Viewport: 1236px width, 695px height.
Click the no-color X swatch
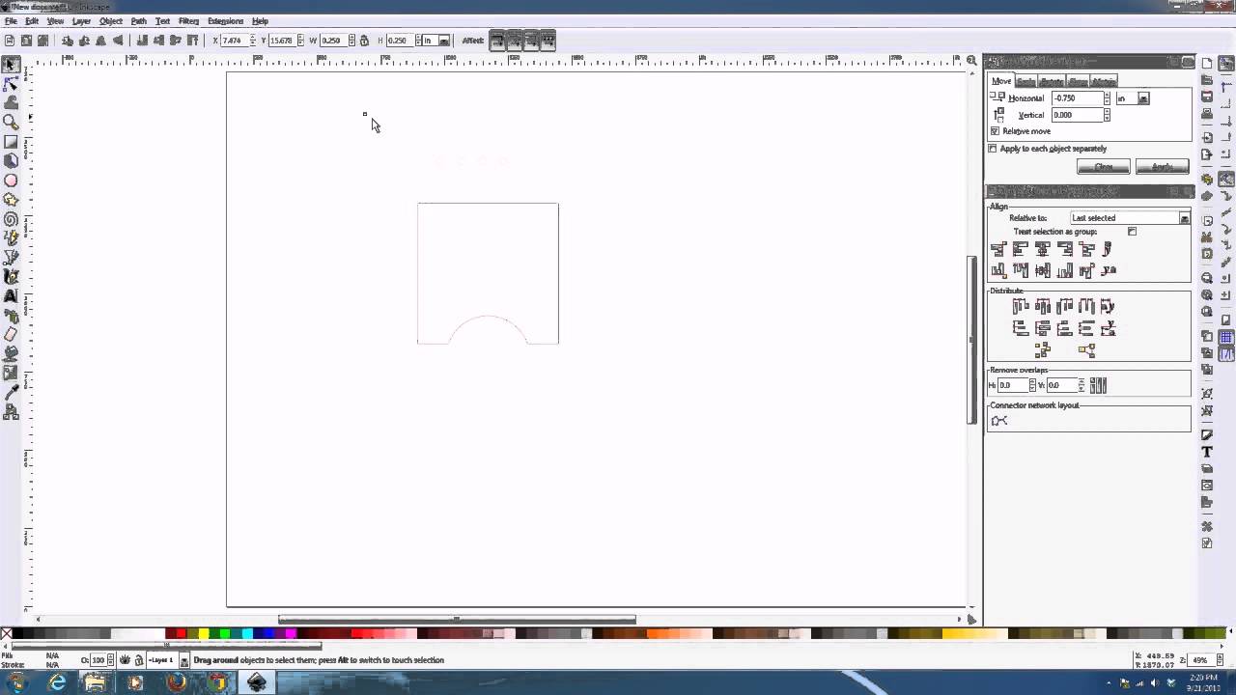[x=6, y=634]
